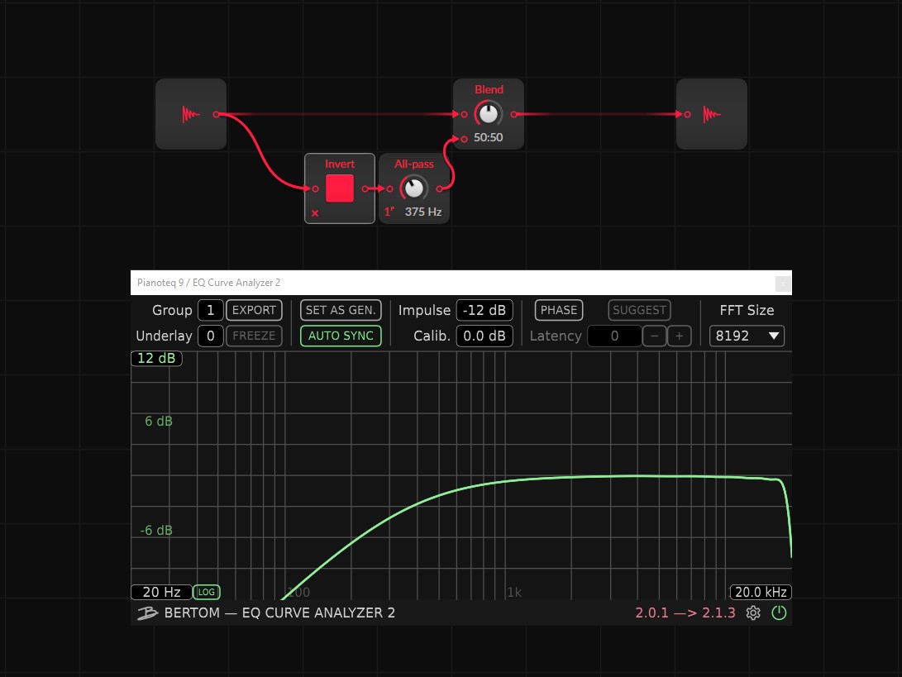
Task: Select the audio input waveform node
Action: pyautogui.click(x=190, y=114)
